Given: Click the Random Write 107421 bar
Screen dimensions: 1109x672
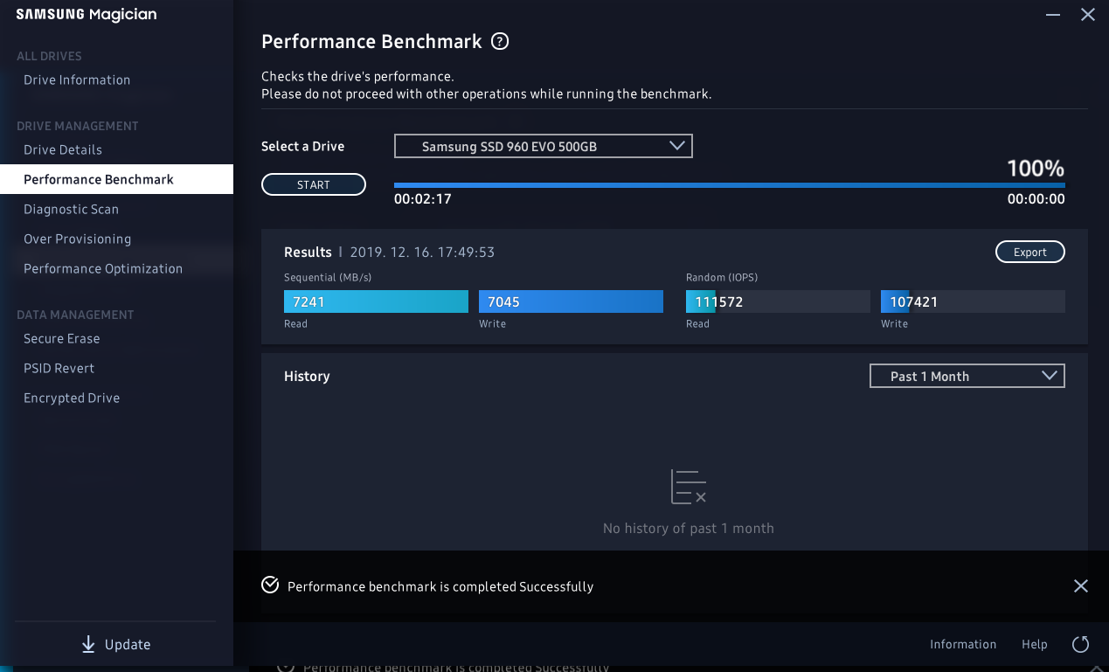Looking at the screenshot, I should 973,301.
